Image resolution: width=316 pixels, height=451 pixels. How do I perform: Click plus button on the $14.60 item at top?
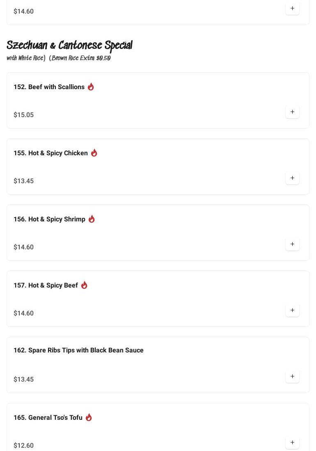(292, 9)
